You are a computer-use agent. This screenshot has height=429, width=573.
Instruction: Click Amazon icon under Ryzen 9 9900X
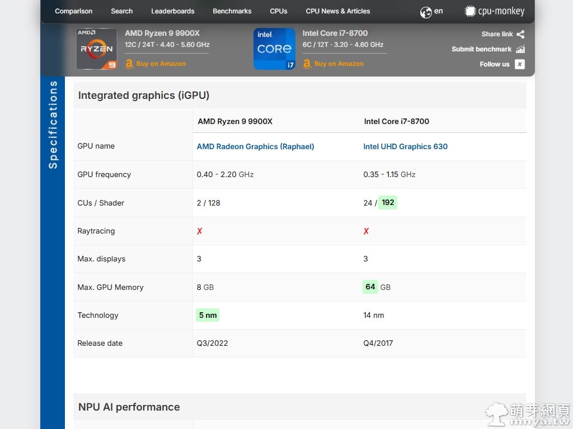pos(129,64)
